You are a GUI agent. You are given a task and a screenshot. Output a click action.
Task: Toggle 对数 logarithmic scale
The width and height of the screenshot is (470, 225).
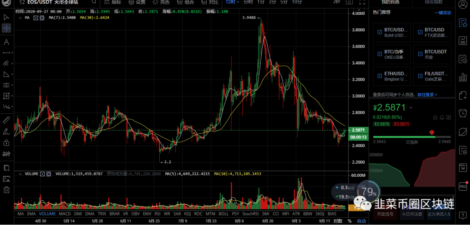[x=338, y=221]
